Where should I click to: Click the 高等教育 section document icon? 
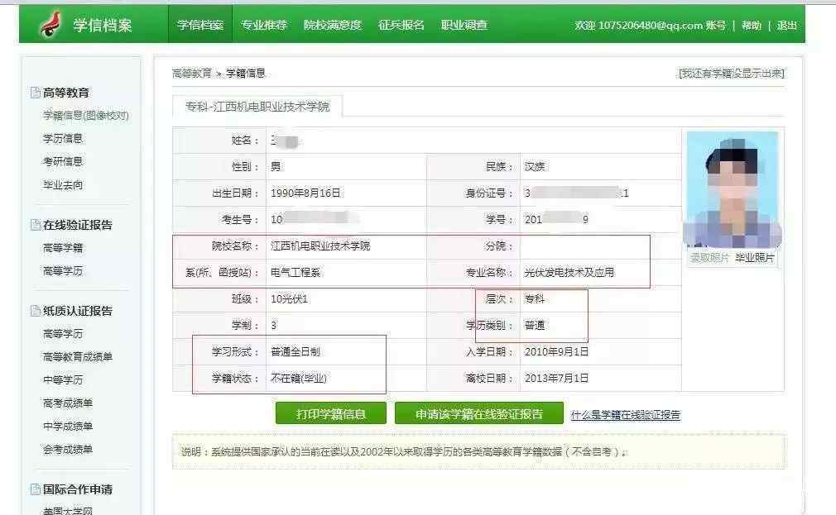36,93
